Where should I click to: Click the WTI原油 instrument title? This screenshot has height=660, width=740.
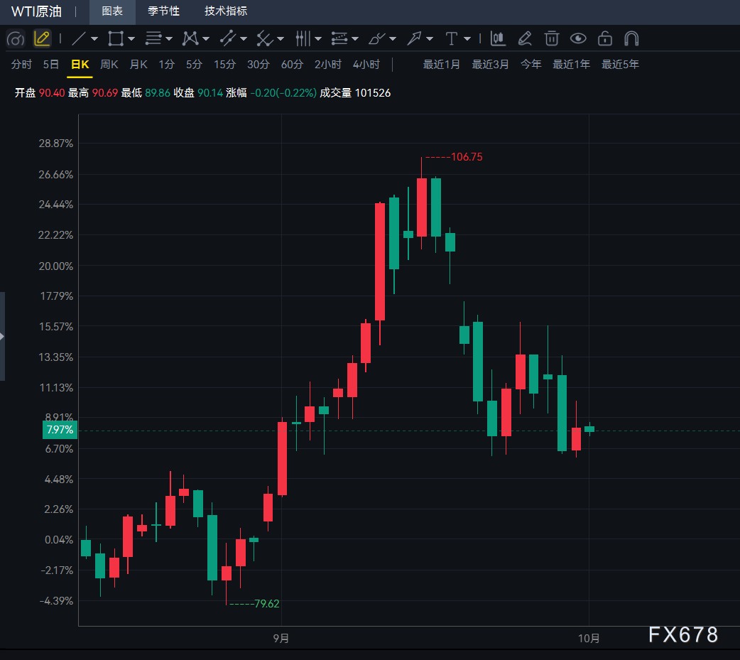36,11
